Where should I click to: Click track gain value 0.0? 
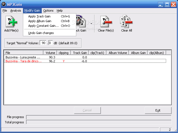[x=85, y=57]
